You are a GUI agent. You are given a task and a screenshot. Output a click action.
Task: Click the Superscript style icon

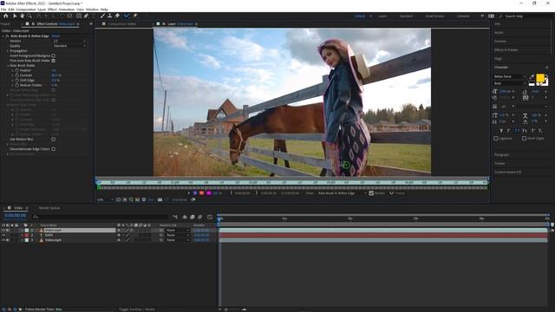[x=532, y=131]
